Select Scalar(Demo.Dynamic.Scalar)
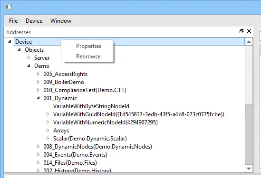Screen dimensions: 261x178 point(90,139)
